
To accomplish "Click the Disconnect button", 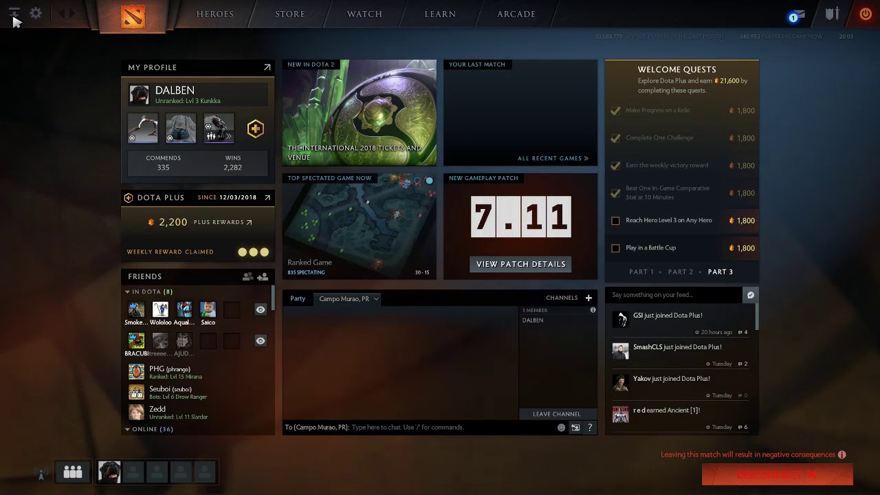I will (x=777, y=474).
